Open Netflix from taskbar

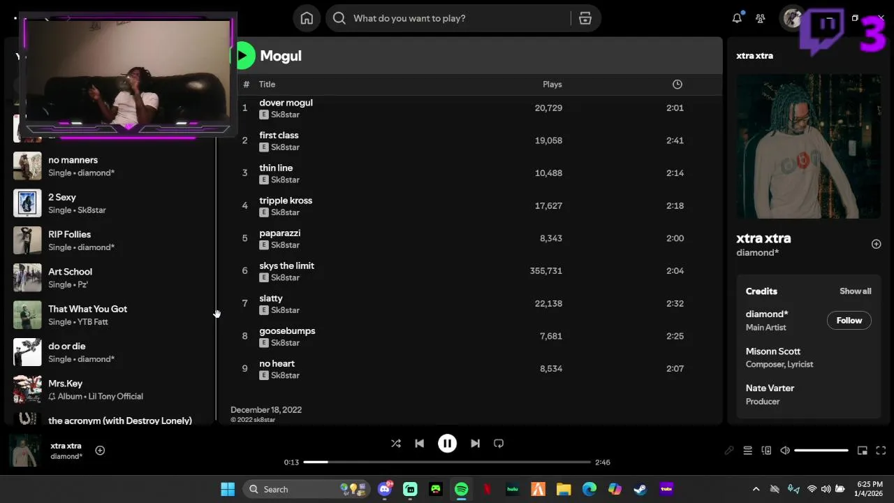point(487,489)
